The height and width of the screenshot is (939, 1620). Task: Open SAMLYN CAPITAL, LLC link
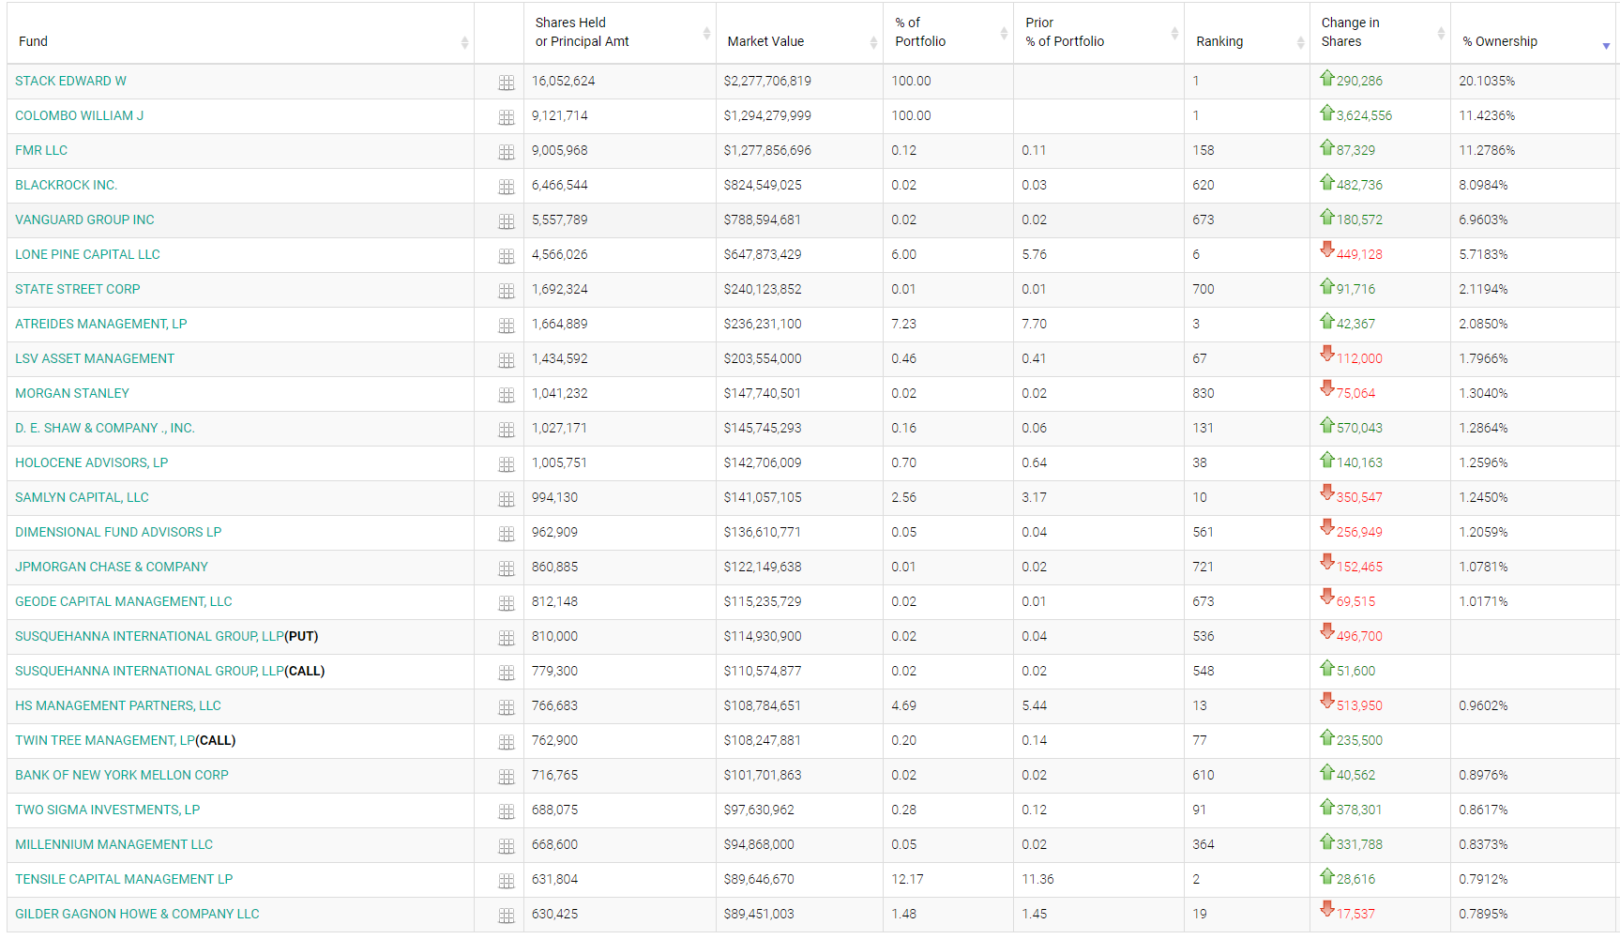pyautogui.click(x=82, y=497)
